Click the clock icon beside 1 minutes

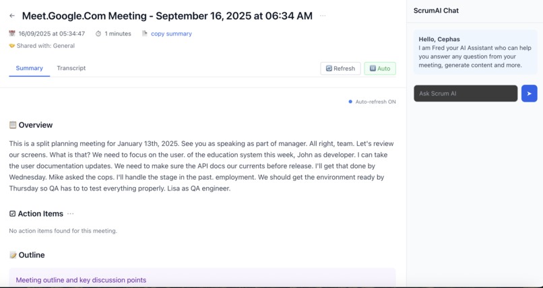98,34
